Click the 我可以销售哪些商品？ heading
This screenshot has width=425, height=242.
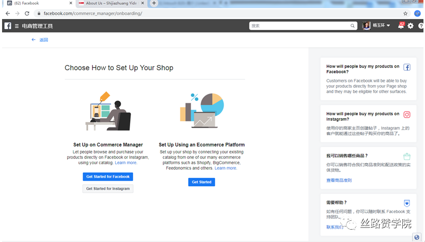347,156
